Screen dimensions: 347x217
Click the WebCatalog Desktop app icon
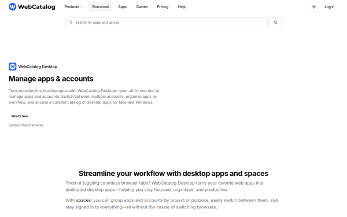(12, 67)
